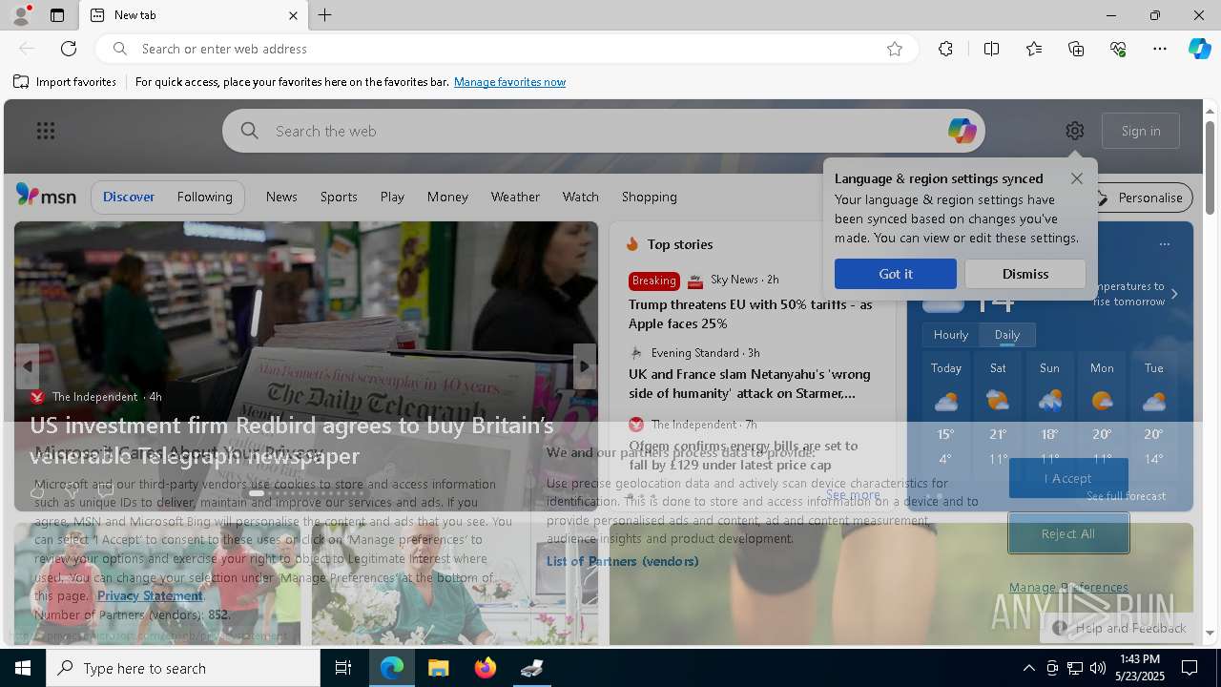Open the tab actions menu icon
The width and height of the screenshot is (1221, 687).
click(x=57, y=15)
